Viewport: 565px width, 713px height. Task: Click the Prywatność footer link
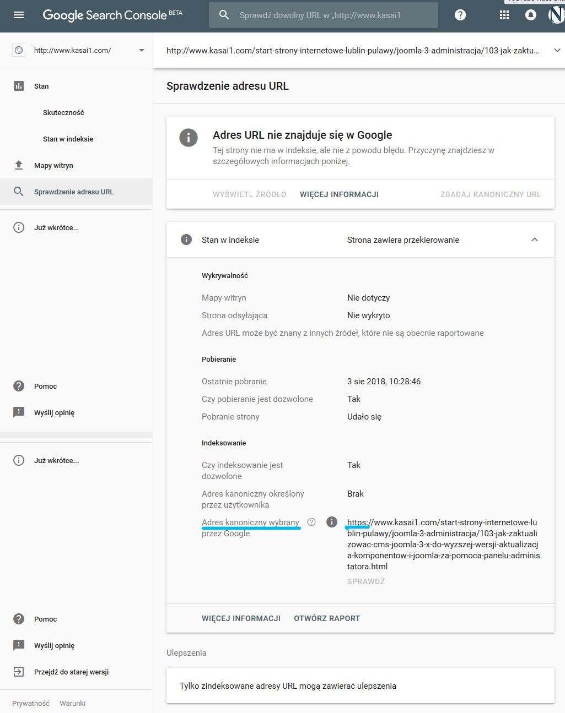[31, 703]
